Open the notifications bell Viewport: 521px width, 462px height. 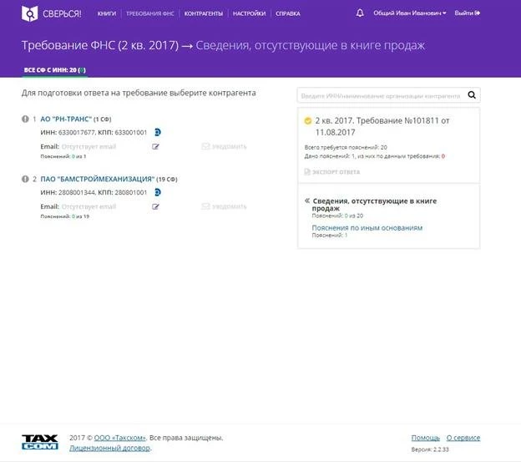point(360,13)
